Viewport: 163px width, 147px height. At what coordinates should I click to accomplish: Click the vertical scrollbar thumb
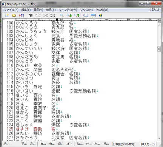tap(159, 49)
